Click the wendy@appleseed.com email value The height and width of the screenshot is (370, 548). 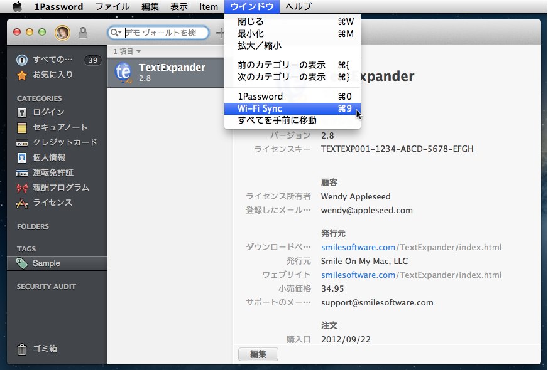coord(367,210)
